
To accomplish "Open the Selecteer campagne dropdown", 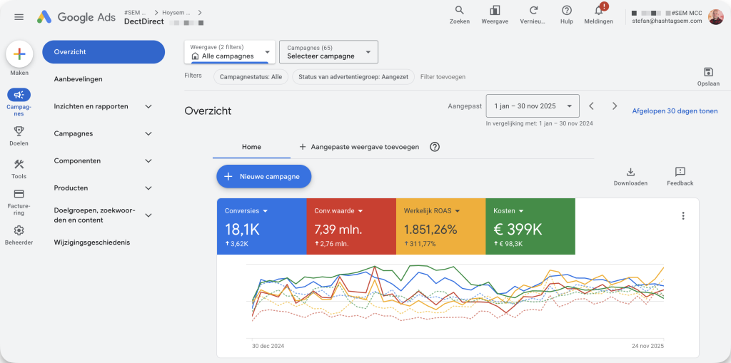I will click(328, 52).
